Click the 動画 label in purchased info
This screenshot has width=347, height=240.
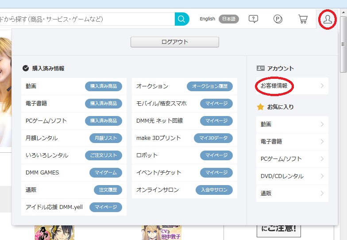click(31, 86)
